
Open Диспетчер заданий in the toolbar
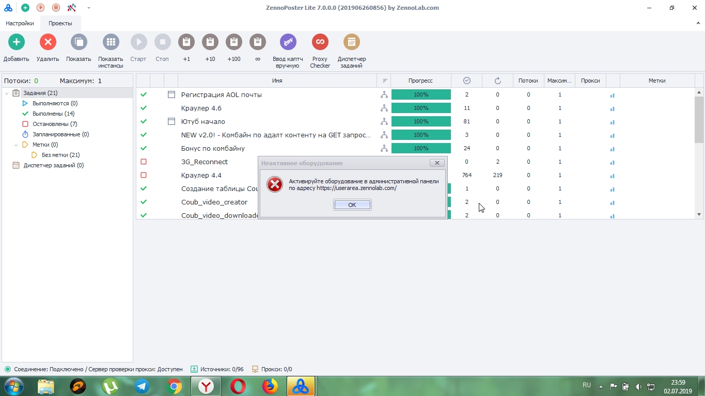tap(352, 42)
